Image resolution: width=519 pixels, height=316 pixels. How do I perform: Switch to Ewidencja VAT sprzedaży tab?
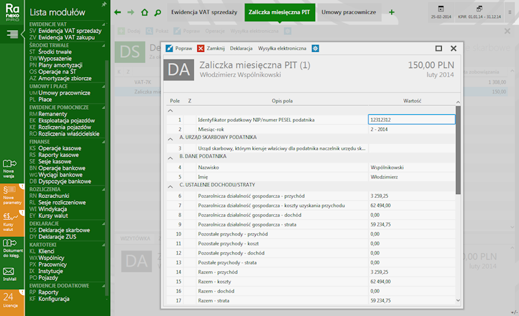point(204,12)
